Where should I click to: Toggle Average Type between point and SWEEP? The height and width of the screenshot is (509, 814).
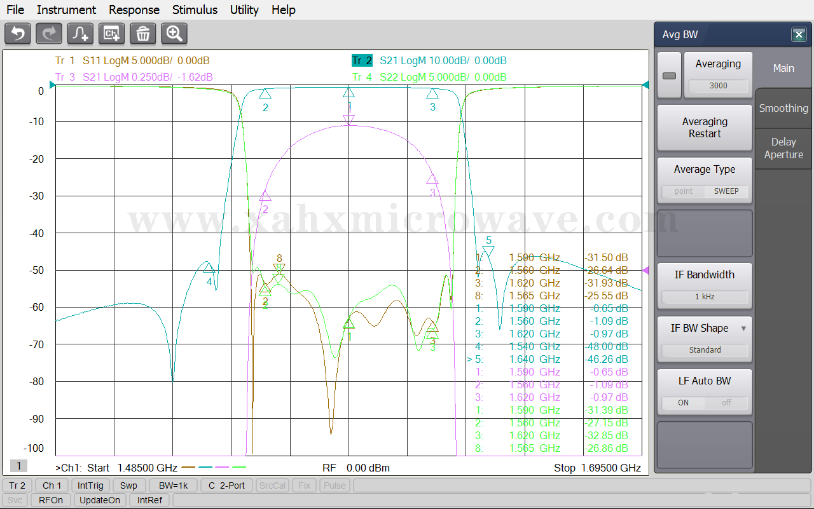point(705,191)
